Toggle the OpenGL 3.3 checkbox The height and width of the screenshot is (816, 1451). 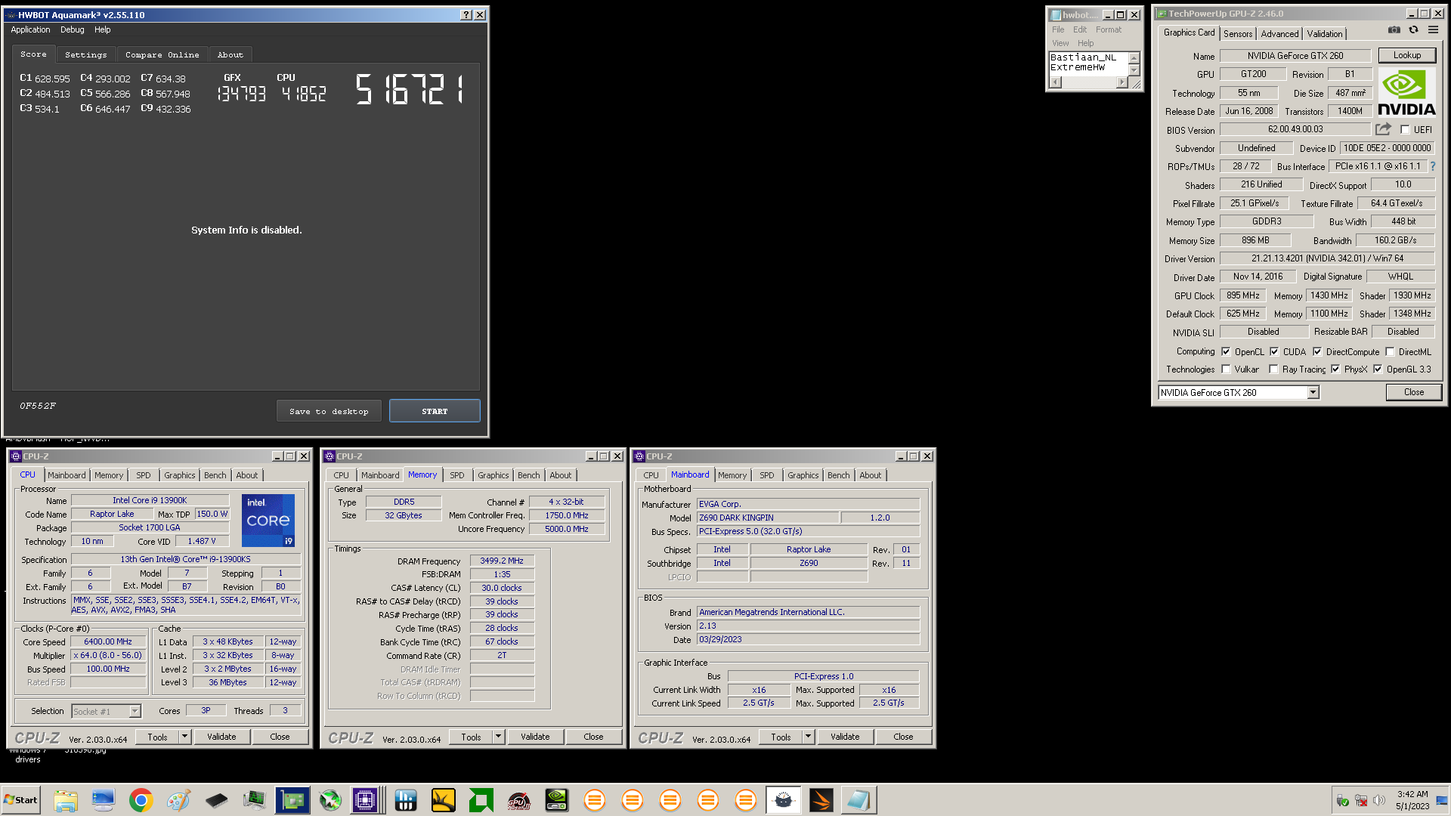(x=1378, y=369)
